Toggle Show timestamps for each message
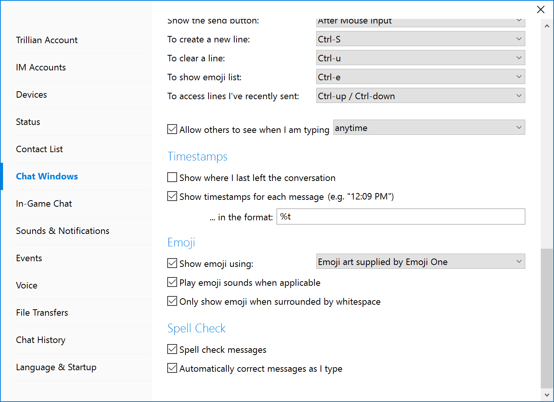 coord(172,196)
